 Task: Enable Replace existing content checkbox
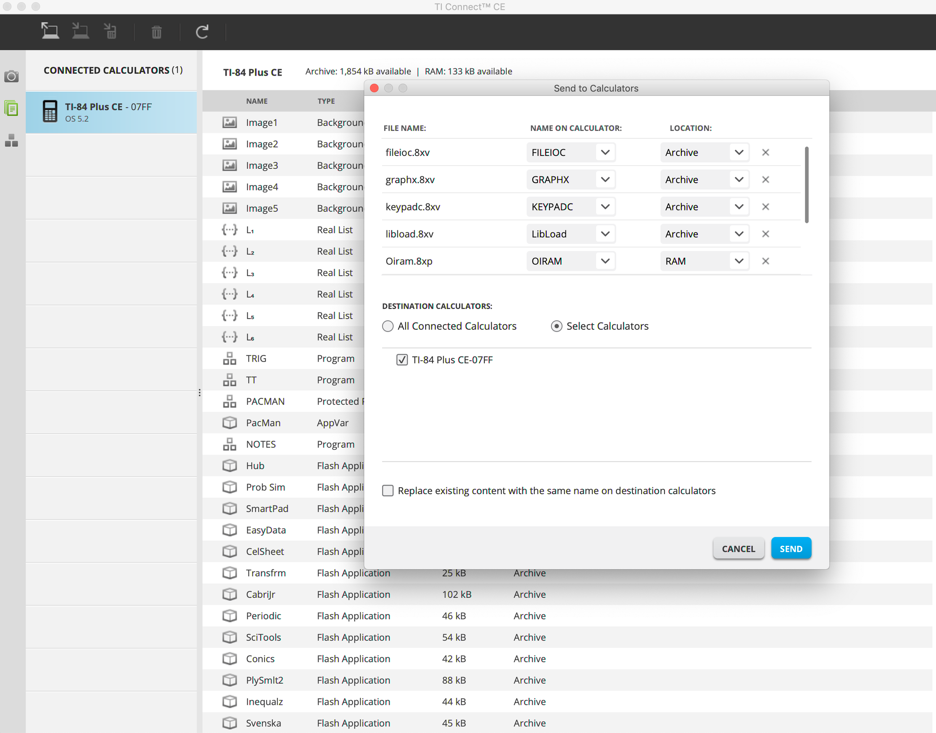[387, 491]
